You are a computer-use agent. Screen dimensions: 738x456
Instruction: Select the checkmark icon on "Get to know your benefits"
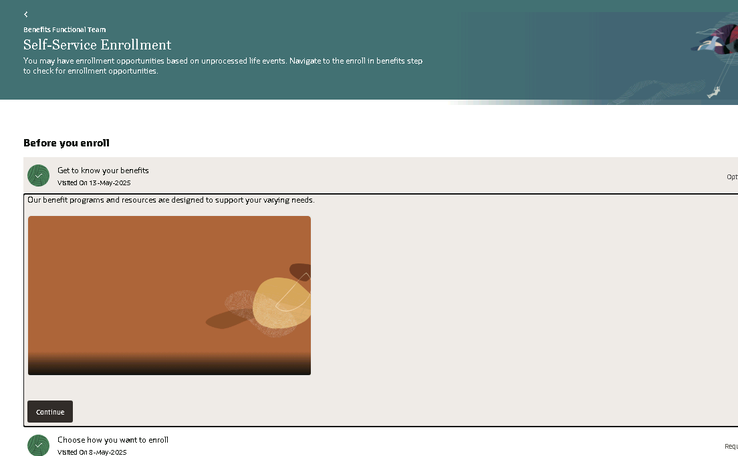[x=38, y=175]
